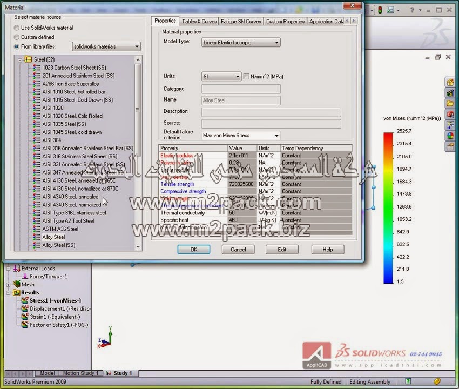This screenshot has height=389, width=459.
Task: Click the OK button
Action: (x=194, y=250)
